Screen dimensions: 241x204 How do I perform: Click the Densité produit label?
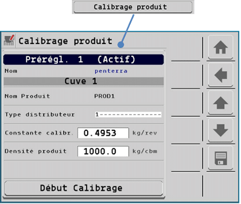pyautogui.click(x=35, y=151)
